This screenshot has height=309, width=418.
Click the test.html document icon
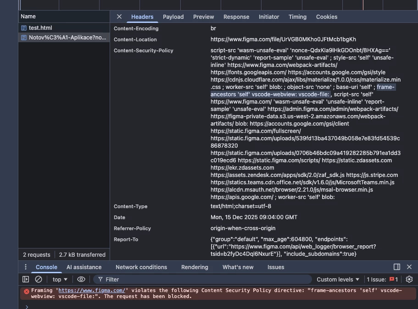click(x=24, y=28)
